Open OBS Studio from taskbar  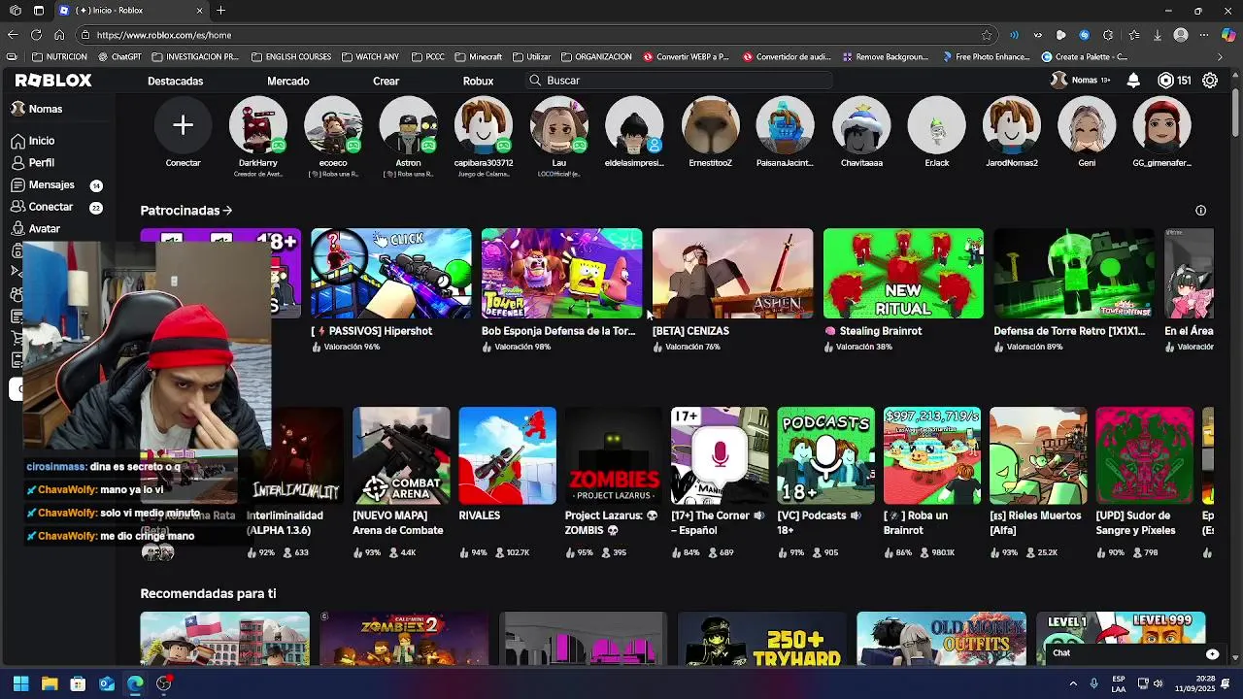[163, 683]
